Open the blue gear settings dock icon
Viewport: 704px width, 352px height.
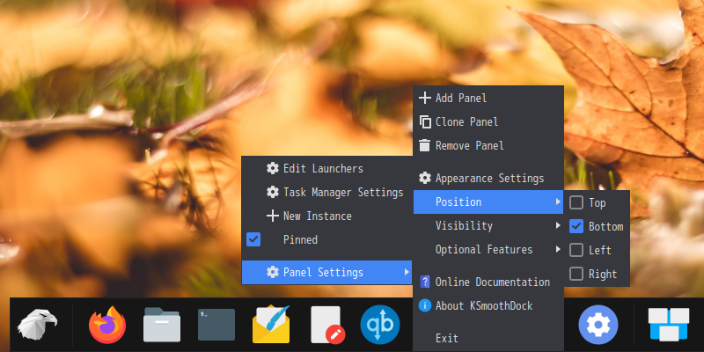[x=598, y=325]
